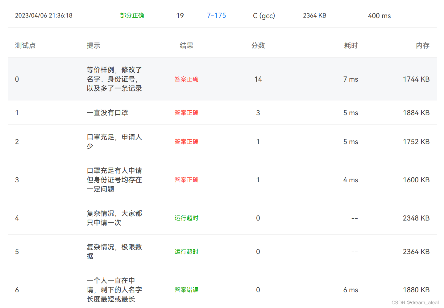444x308 pixels.
Task: Click memory value 1752 KB
Action: [x=416, y=142]
